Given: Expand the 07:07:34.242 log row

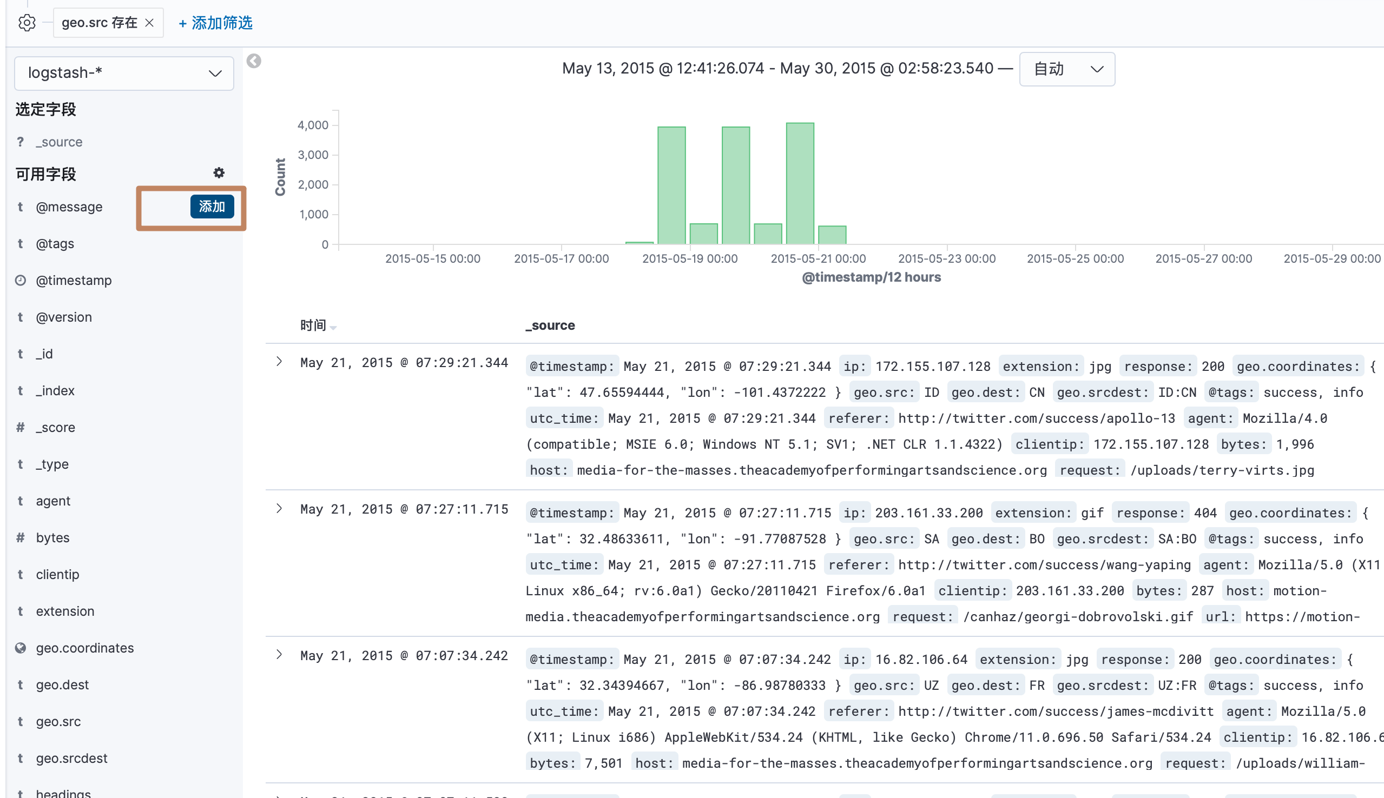Looking at the screenshot, I should tap(279, 655).
